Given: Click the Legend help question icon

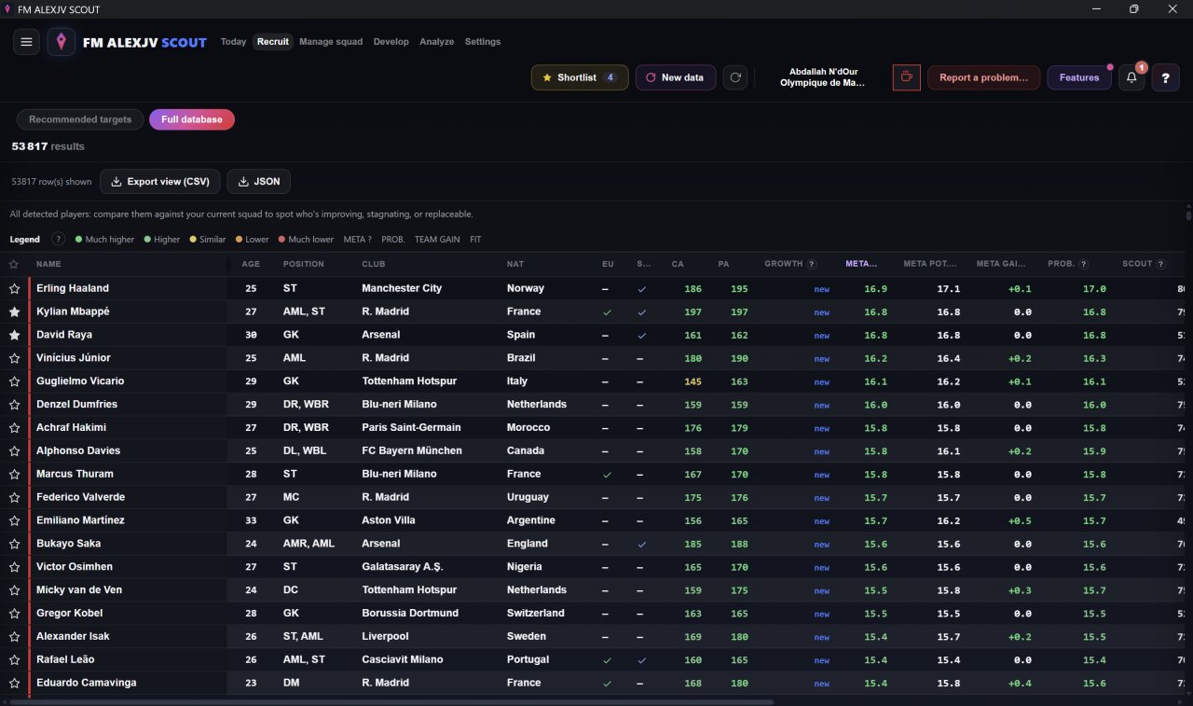Looking at the screenshot, I should pyautogui.click(x=58, y=240).
